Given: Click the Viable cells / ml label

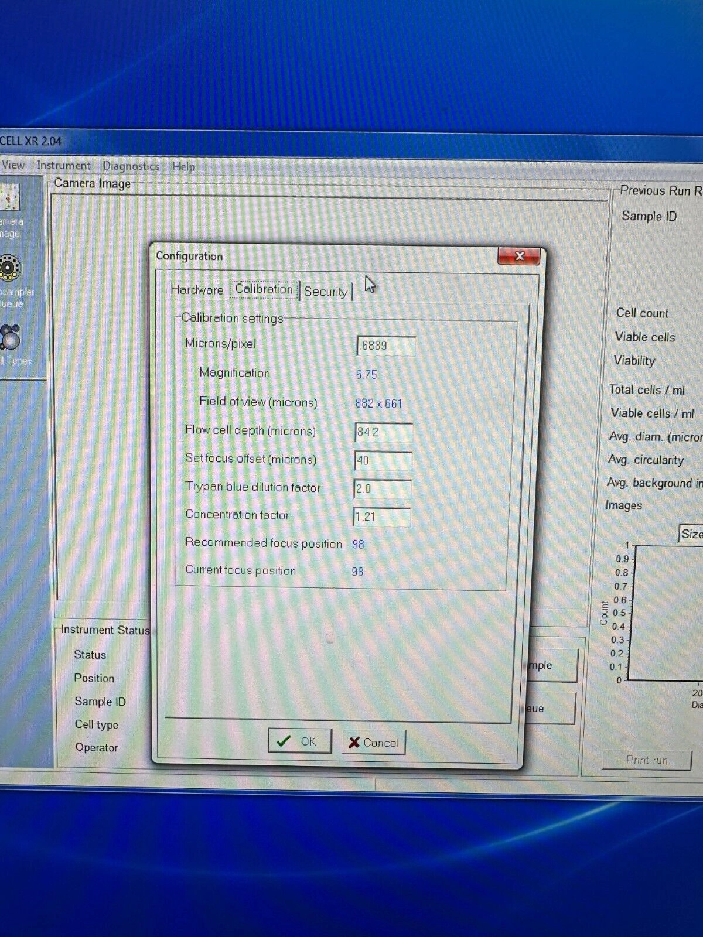Looking at the screenshot, I should [652, 413].
